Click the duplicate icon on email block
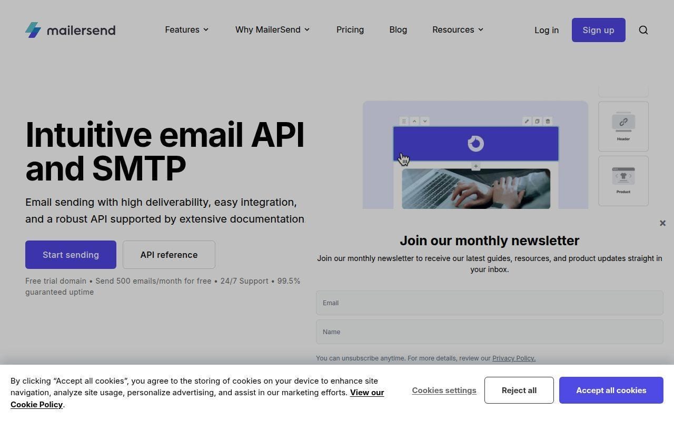674x421 pixels. 537,121
